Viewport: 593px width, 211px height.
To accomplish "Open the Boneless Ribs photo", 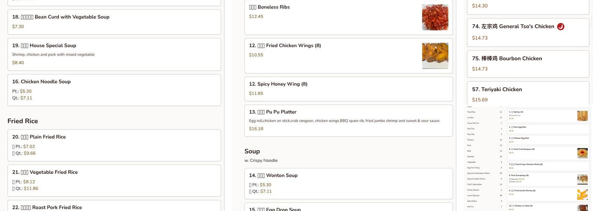I will tap(435, 17).
